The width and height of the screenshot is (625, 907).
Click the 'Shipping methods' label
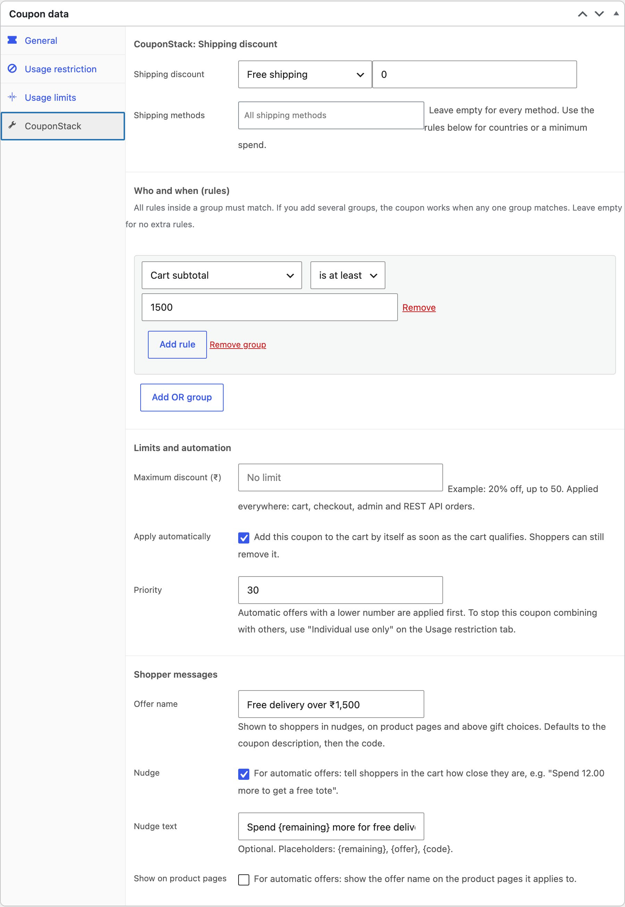[x=169, y=115]
